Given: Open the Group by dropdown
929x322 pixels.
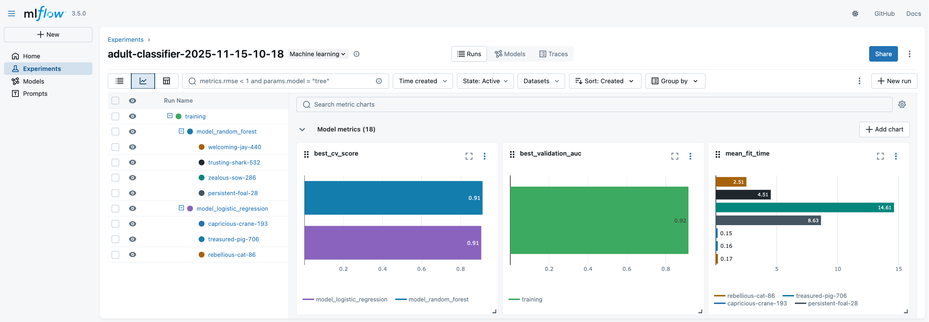Looking at the screenshot, I should [x=674, y=81].
